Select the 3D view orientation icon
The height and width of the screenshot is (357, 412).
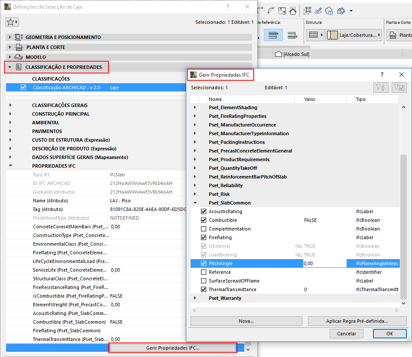(341, 11)
